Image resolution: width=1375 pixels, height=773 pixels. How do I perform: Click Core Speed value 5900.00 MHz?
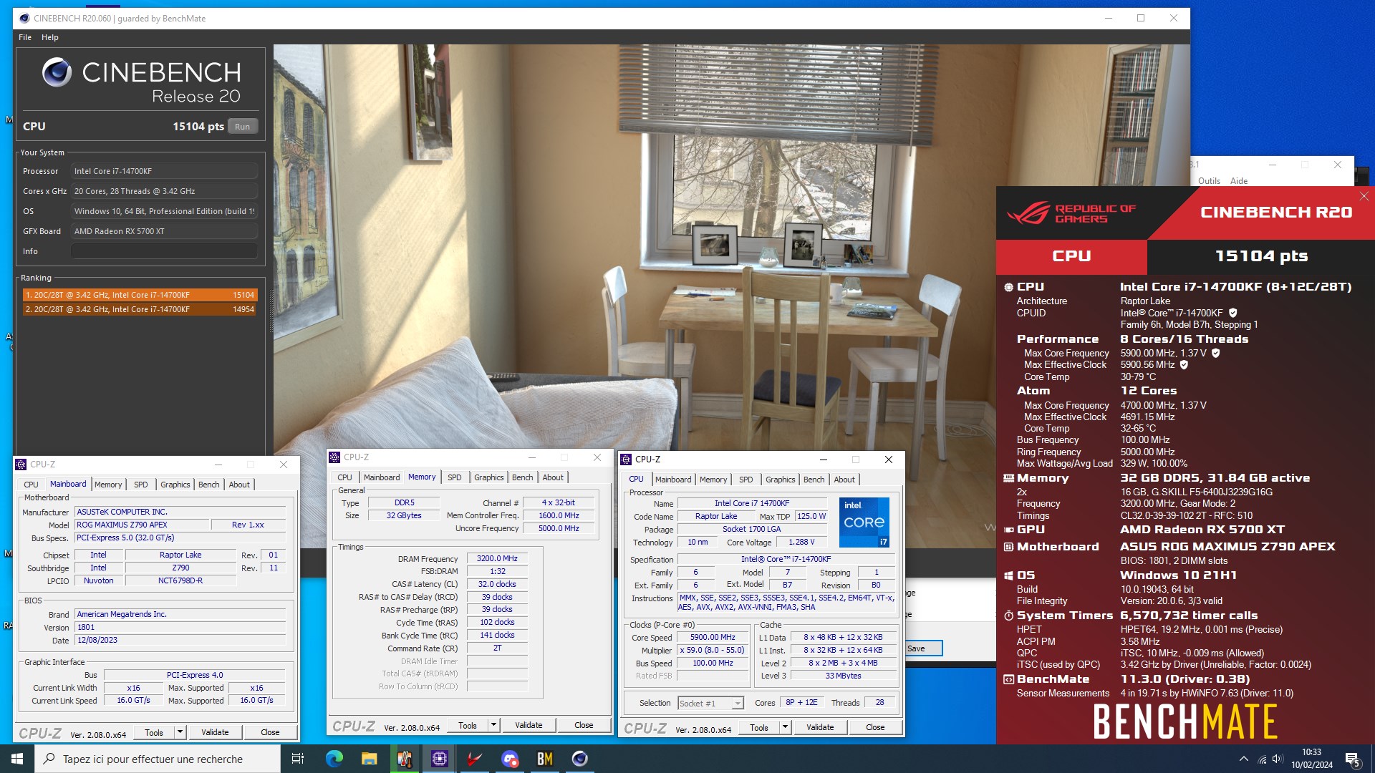(x=713, y=638)
